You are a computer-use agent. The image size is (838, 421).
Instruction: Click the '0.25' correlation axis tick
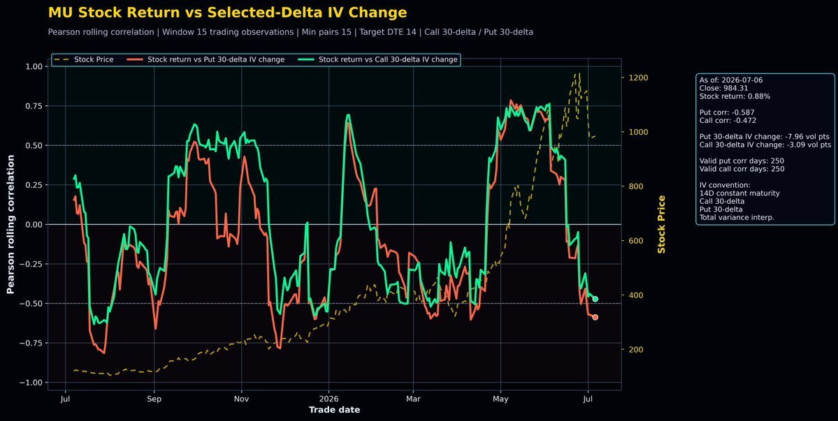pos(34,184)
